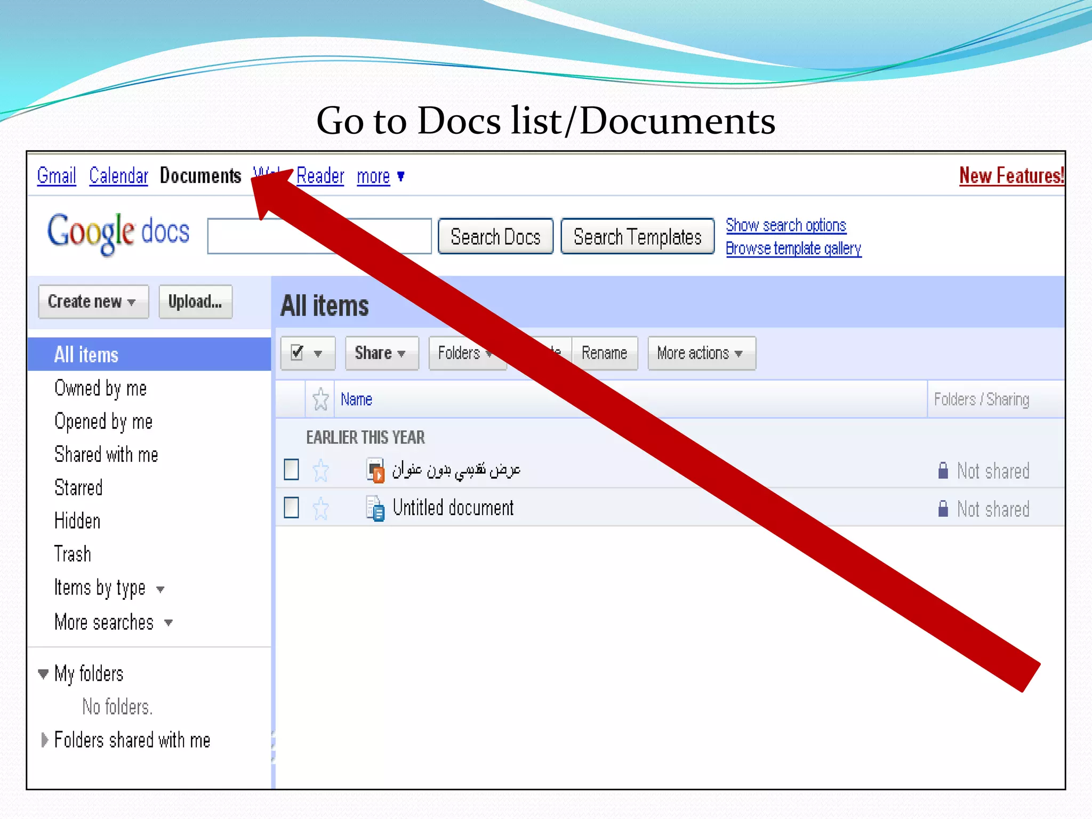Click the lock icon on presentation row
The height and width of the screenshot is (819, 1092).
[943, 470]
